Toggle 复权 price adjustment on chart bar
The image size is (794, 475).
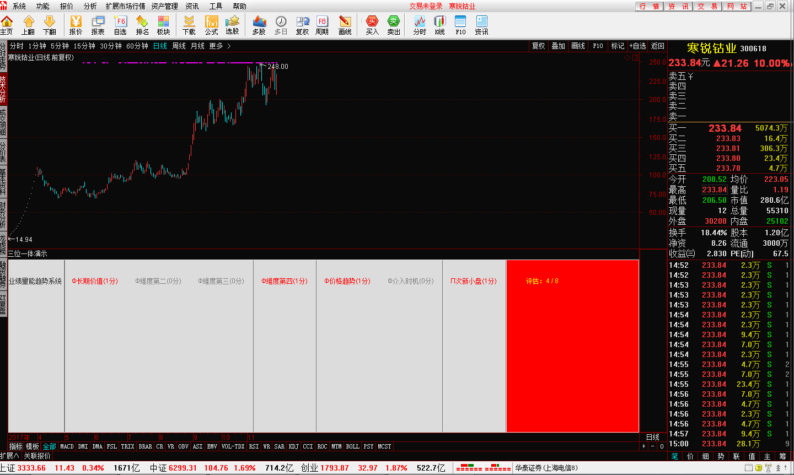click(x=539, y=46)
